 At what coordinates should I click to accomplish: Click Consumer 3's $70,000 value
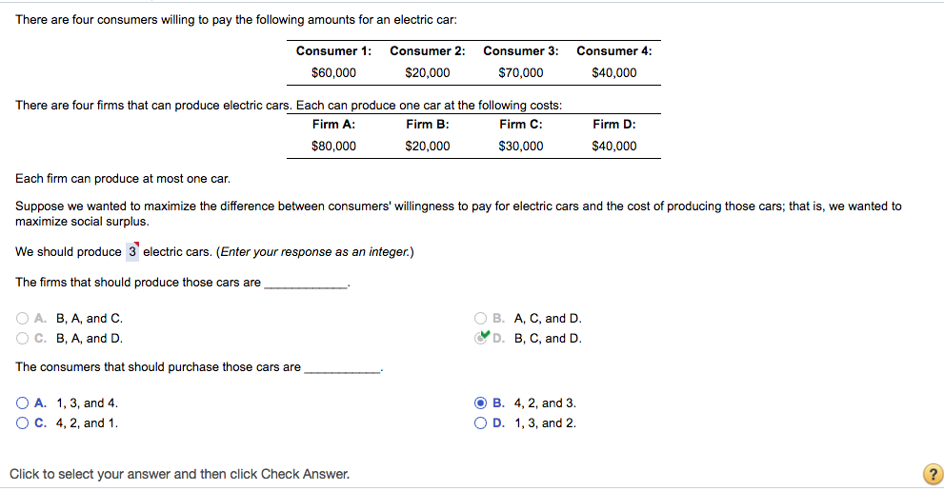point(520,72)
